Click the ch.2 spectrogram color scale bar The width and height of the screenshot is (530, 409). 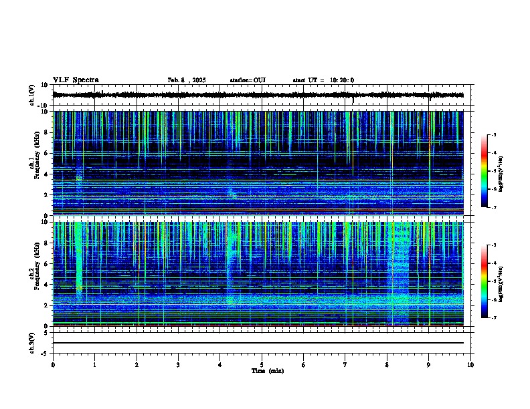pyautogui.click(x=484, y=281)
